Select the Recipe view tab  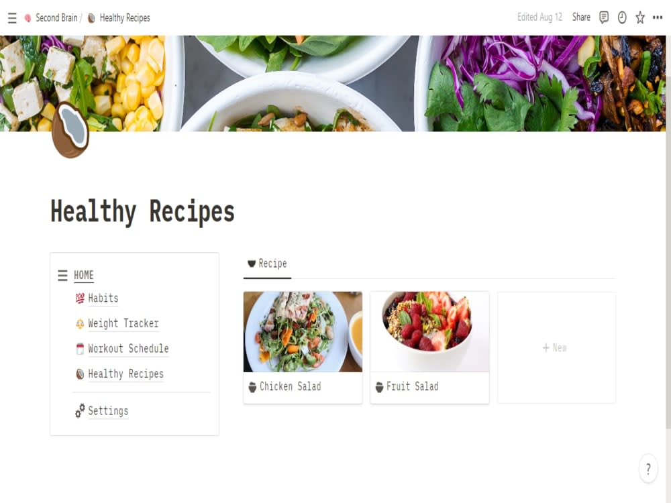[268, 264]
